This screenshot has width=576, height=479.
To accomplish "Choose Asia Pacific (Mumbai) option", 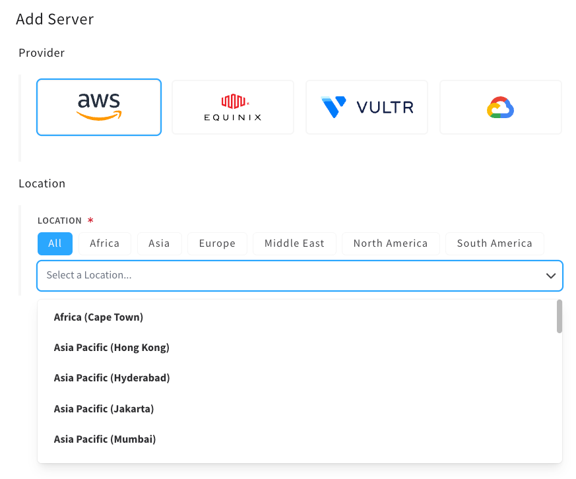I will [x=300, y=439].
